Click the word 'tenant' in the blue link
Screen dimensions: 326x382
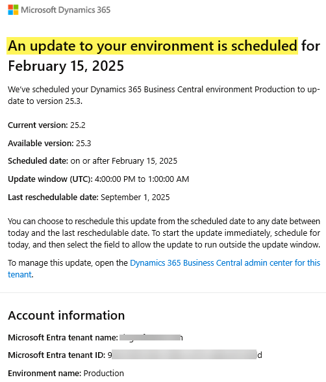[x=19, y=275]
